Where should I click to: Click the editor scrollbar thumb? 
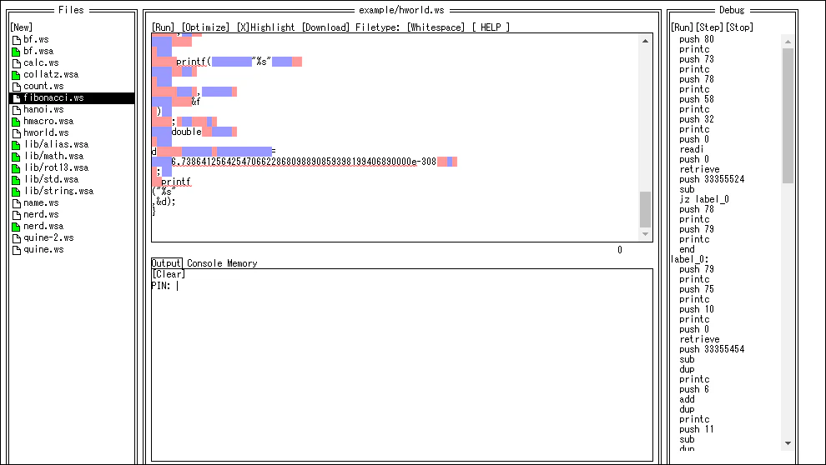click(x=645, y=209)
